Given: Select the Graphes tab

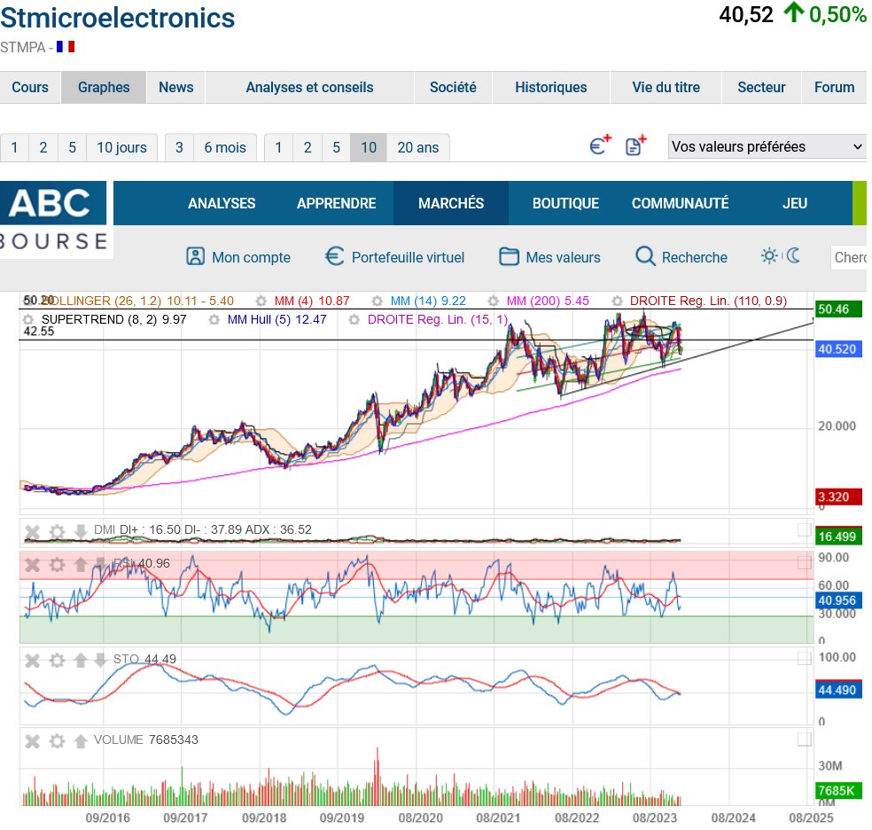Looking at the screenshot, I should pos(104,87).
